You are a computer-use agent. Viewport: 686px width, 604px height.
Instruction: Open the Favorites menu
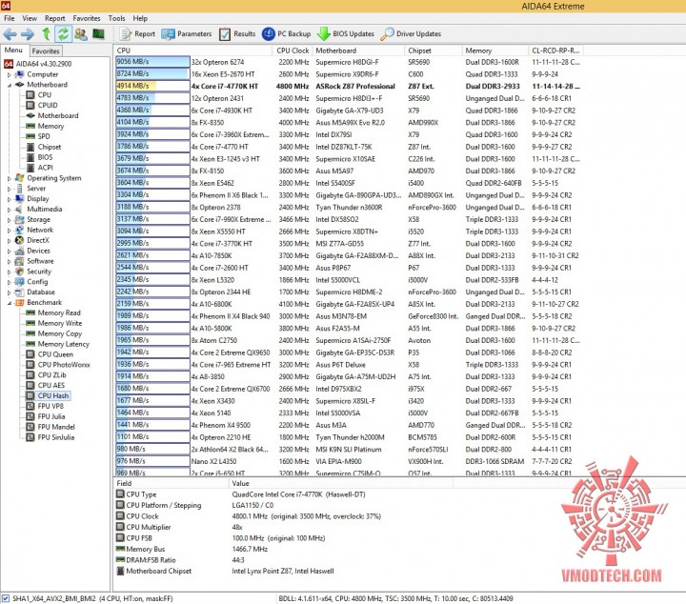(86, 18)
